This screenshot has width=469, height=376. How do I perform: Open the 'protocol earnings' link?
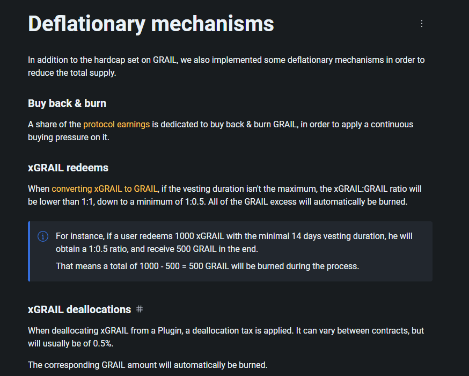(116, 125)
